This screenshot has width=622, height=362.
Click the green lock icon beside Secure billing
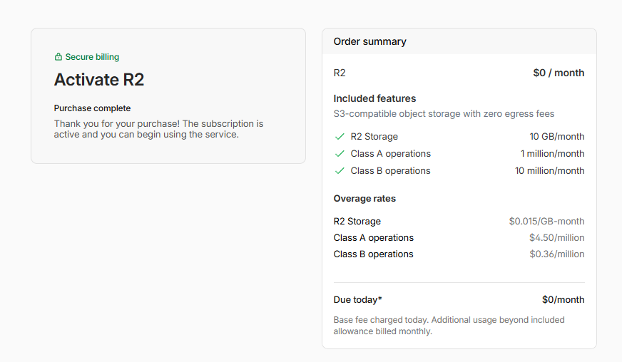(x=58, y=57)
